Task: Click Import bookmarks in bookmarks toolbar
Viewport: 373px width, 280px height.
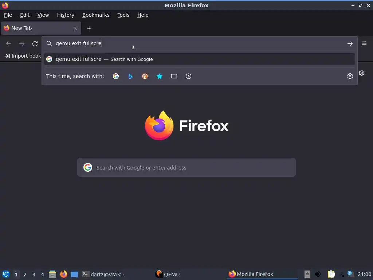Action: tap(23, 56)
